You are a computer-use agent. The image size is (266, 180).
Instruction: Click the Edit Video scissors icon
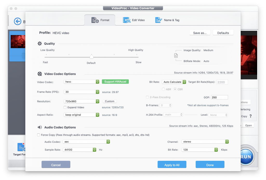coord(127,20)
